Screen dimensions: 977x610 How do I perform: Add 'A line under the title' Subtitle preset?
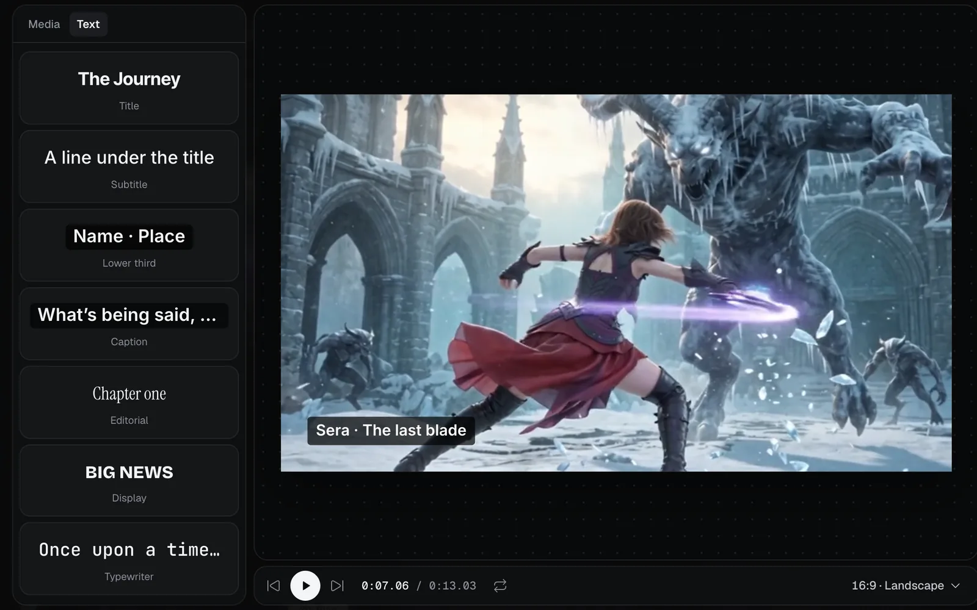pos(129,167)
